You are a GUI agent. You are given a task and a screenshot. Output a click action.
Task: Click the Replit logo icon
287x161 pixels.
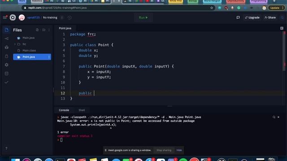coord(13,17)
